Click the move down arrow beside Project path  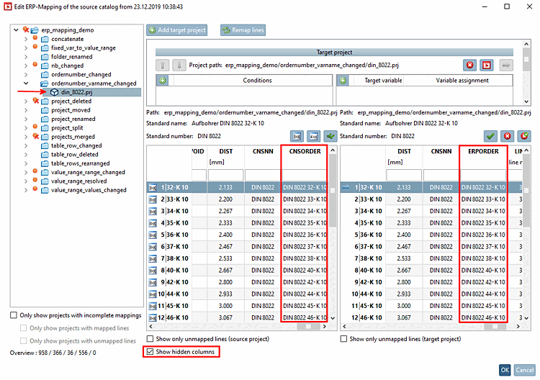(x=179, y=65)
